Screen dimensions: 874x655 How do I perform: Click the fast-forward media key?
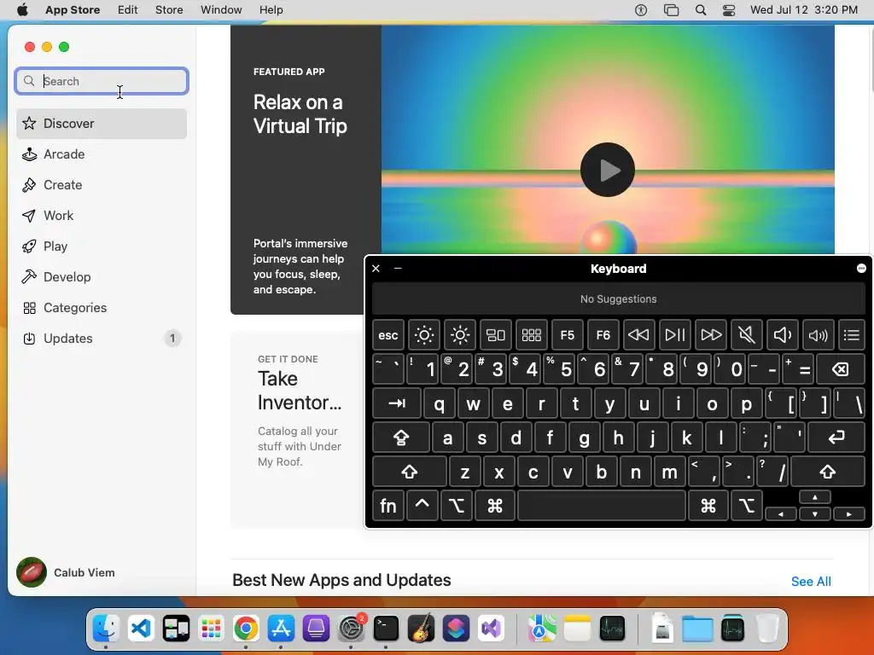click(x=711, y=334)
